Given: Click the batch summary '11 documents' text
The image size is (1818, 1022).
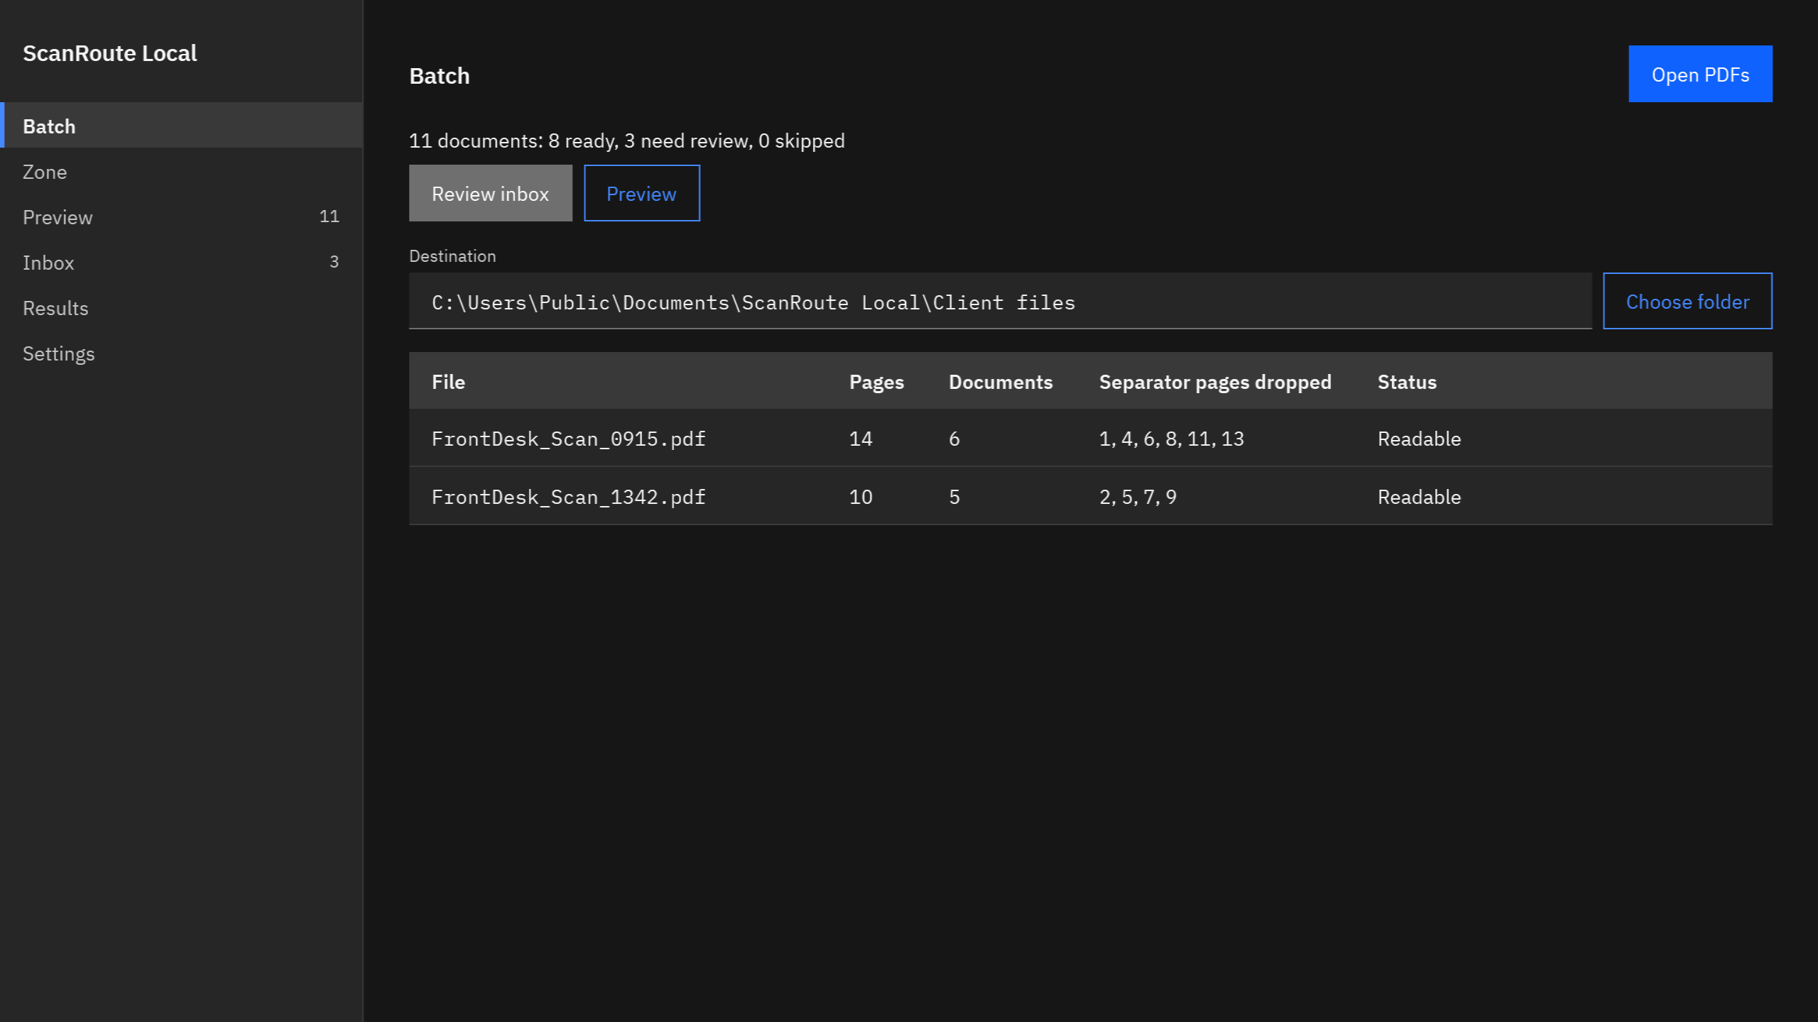Looking at the screenshot, I should coord(626,141).
